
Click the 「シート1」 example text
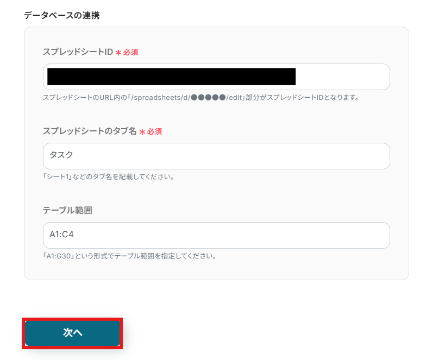click(58, 177)
